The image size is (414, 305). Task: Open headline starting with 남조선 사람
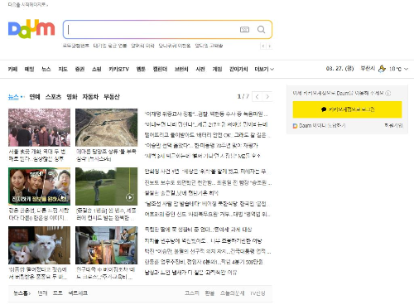click(206, 204)
